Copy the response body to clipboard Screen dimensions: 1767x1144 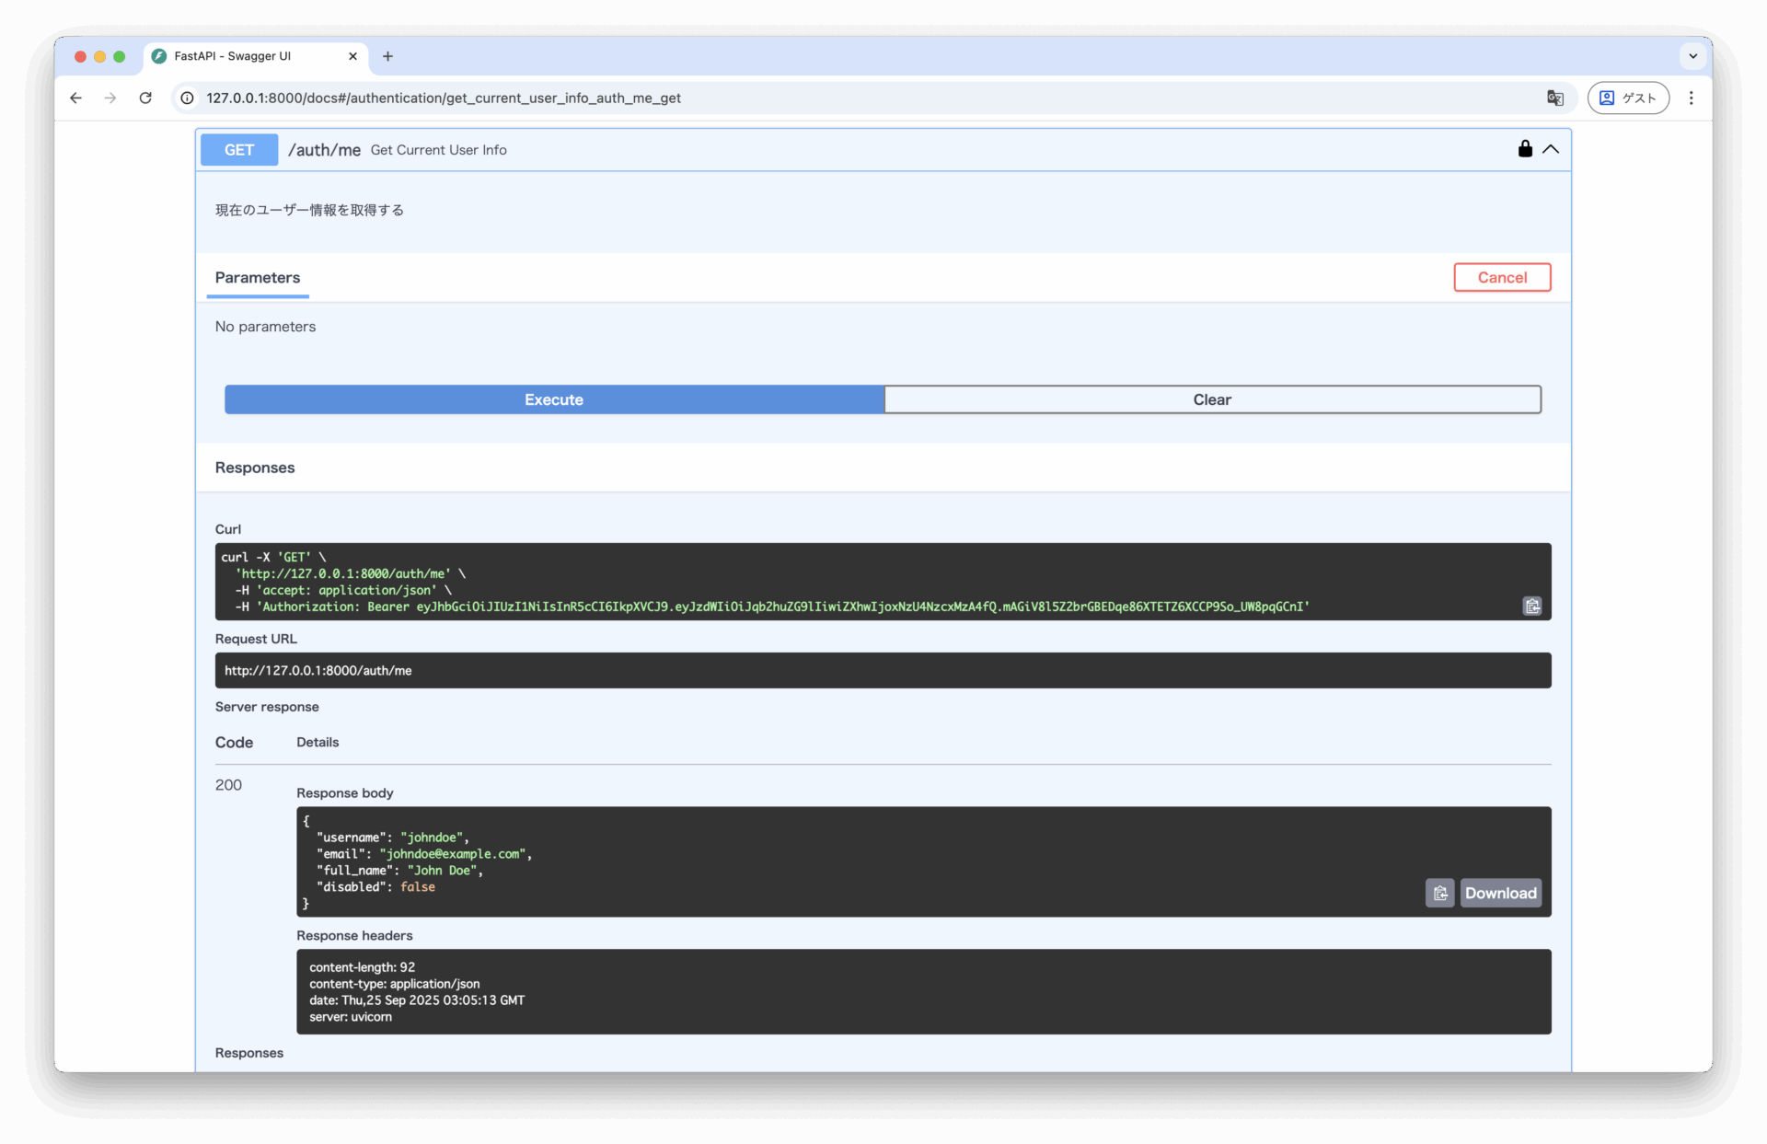point(1439,893)
